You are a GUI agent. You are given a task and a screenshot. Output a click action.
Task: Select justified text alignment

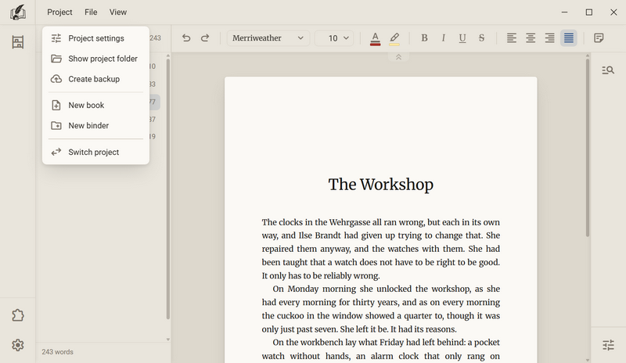tap(569, 38)
